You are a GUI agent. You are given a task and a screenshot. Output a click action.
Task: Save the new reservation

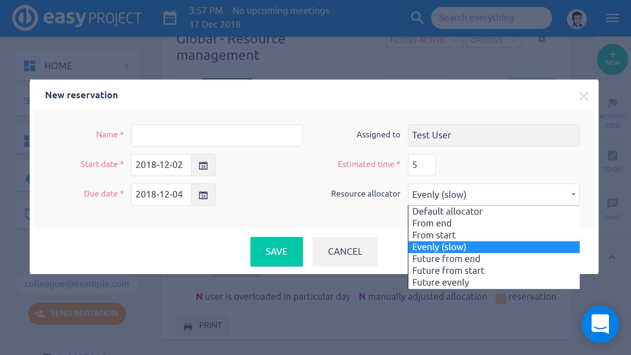tap(276, 251)
